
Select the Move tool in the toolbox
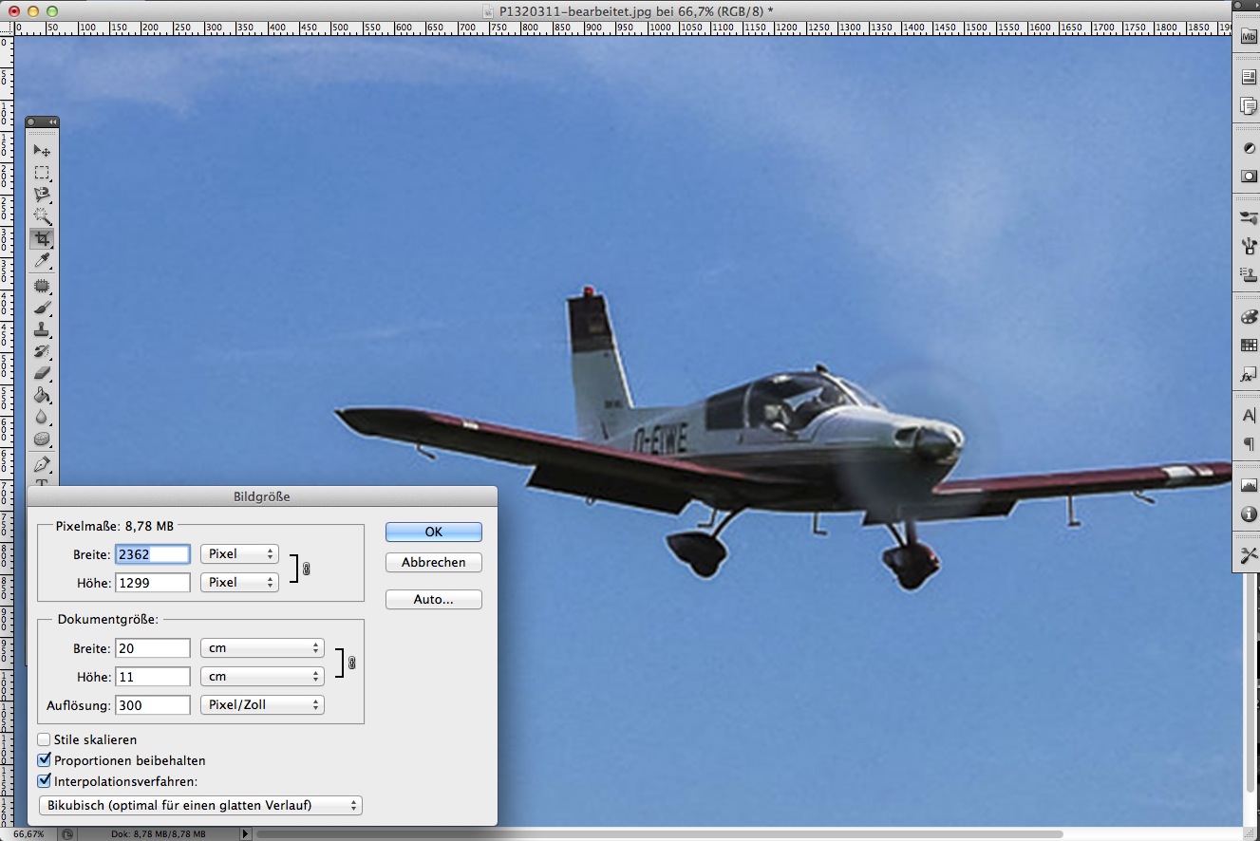pos(42,150)
